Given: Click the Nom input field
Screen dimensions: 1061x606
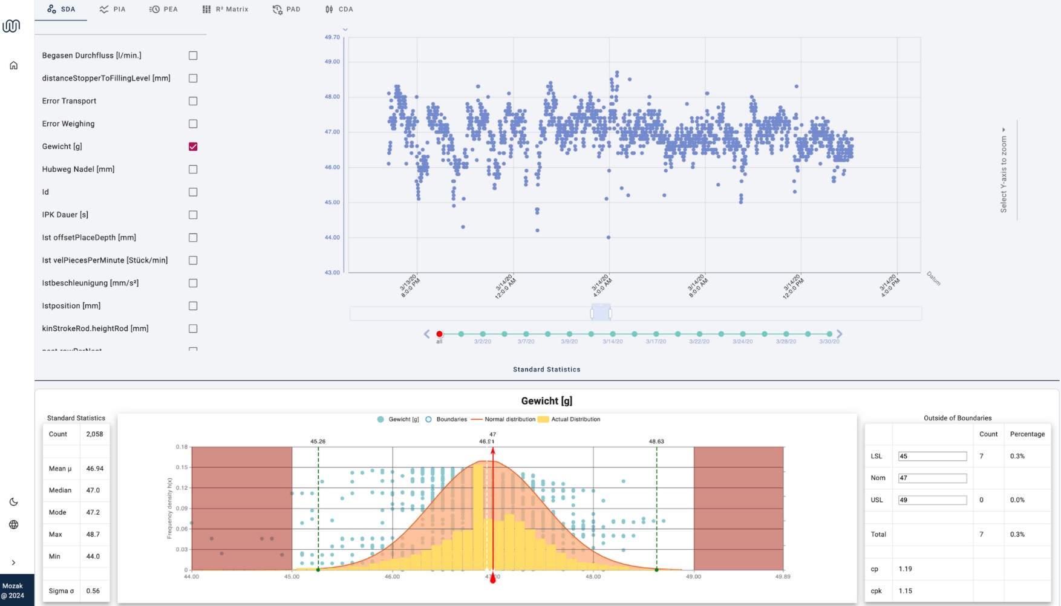Looking at the screenshot, I should [x=932, y=478].
